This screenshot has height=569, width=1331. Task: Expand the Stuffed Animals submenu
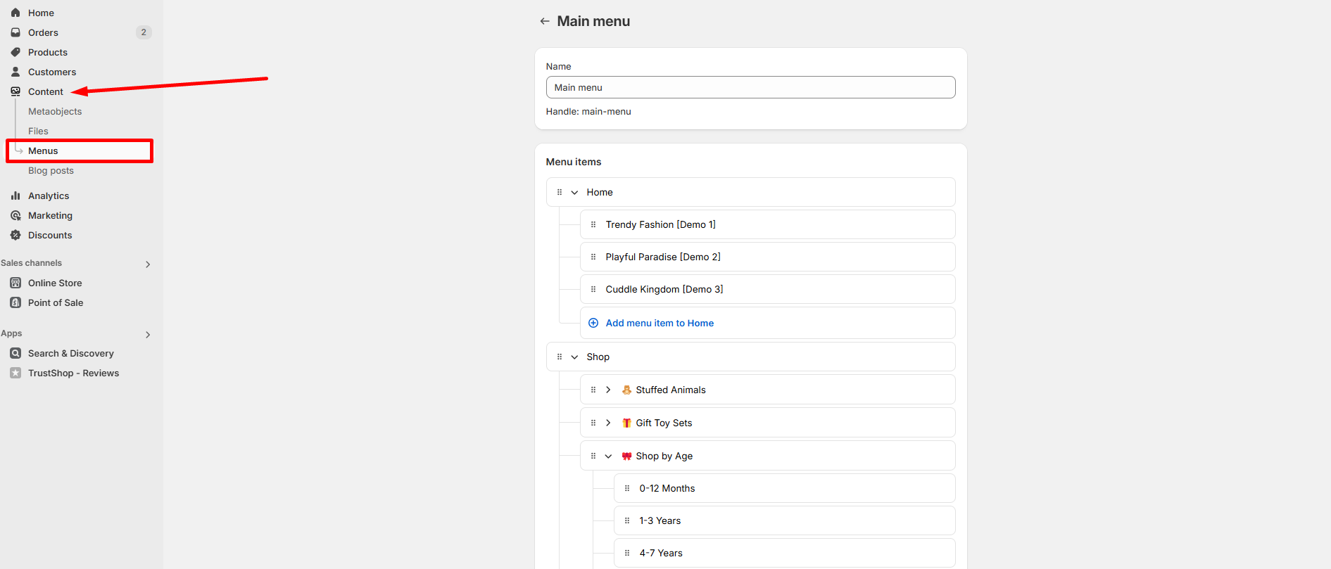pos(608,390)
